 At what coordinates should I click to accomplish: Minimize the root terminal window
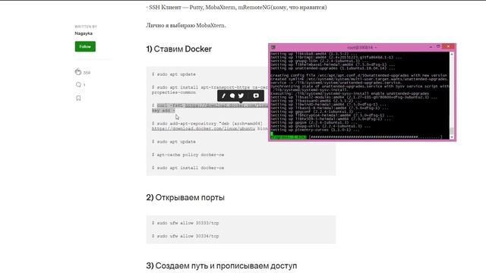[x=431, y=47]
